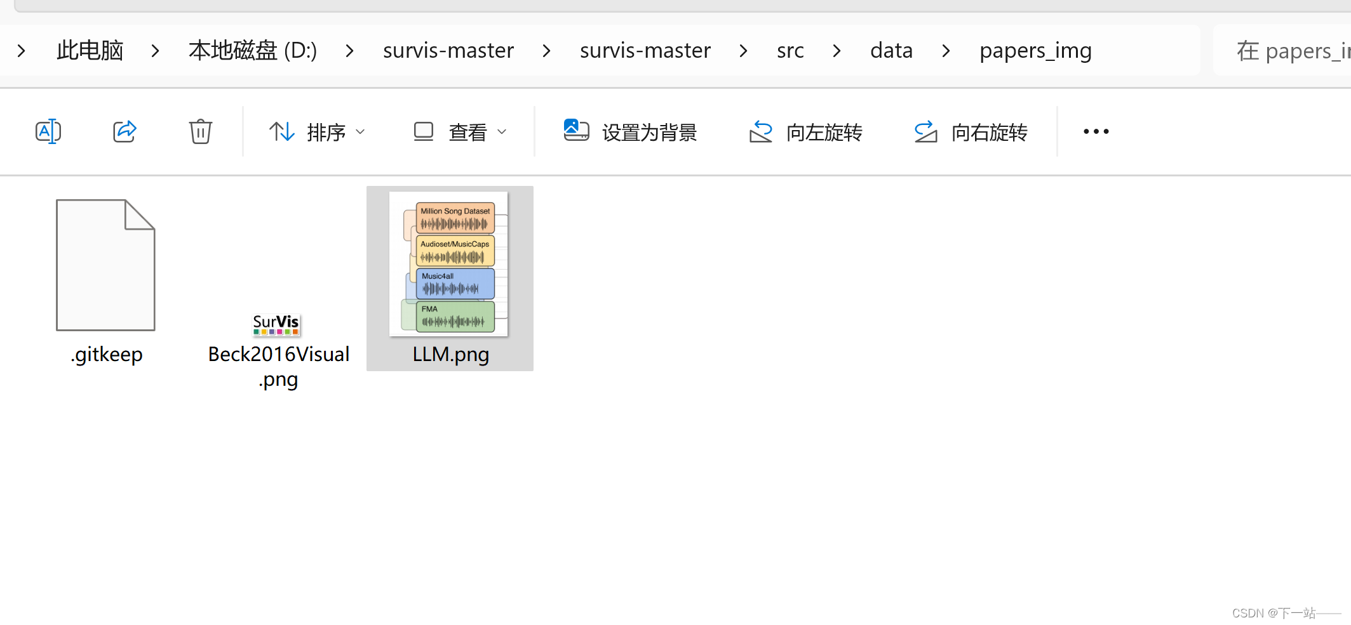Expand chevron after 此电脑 breadcrumb

[x=156, y=50]
